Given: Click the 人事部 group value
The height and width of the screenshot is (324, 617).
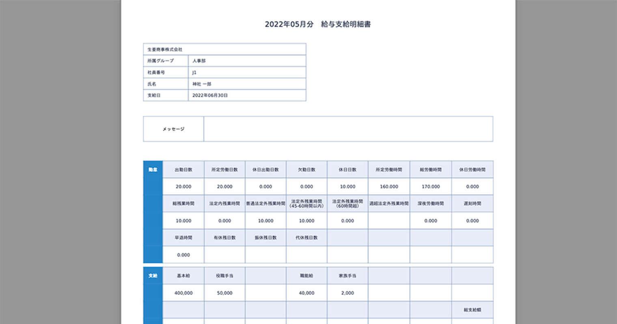Looking at the screenshot, I should [x=199, y=61].
